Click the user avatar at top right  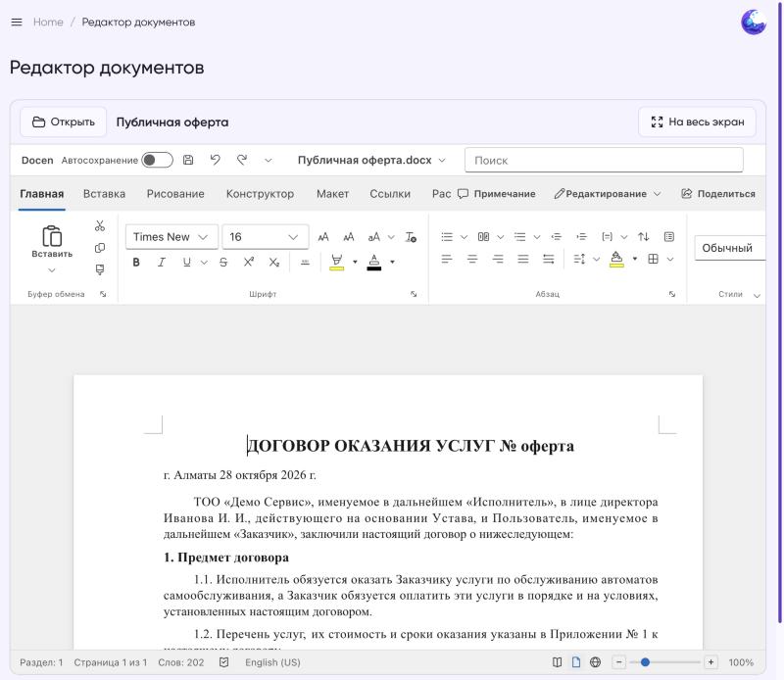tap(754, 23)
